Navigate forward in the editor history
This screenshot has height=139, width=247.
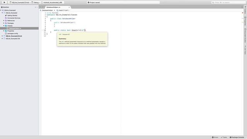pyautogui.click(x=43, y=7)
